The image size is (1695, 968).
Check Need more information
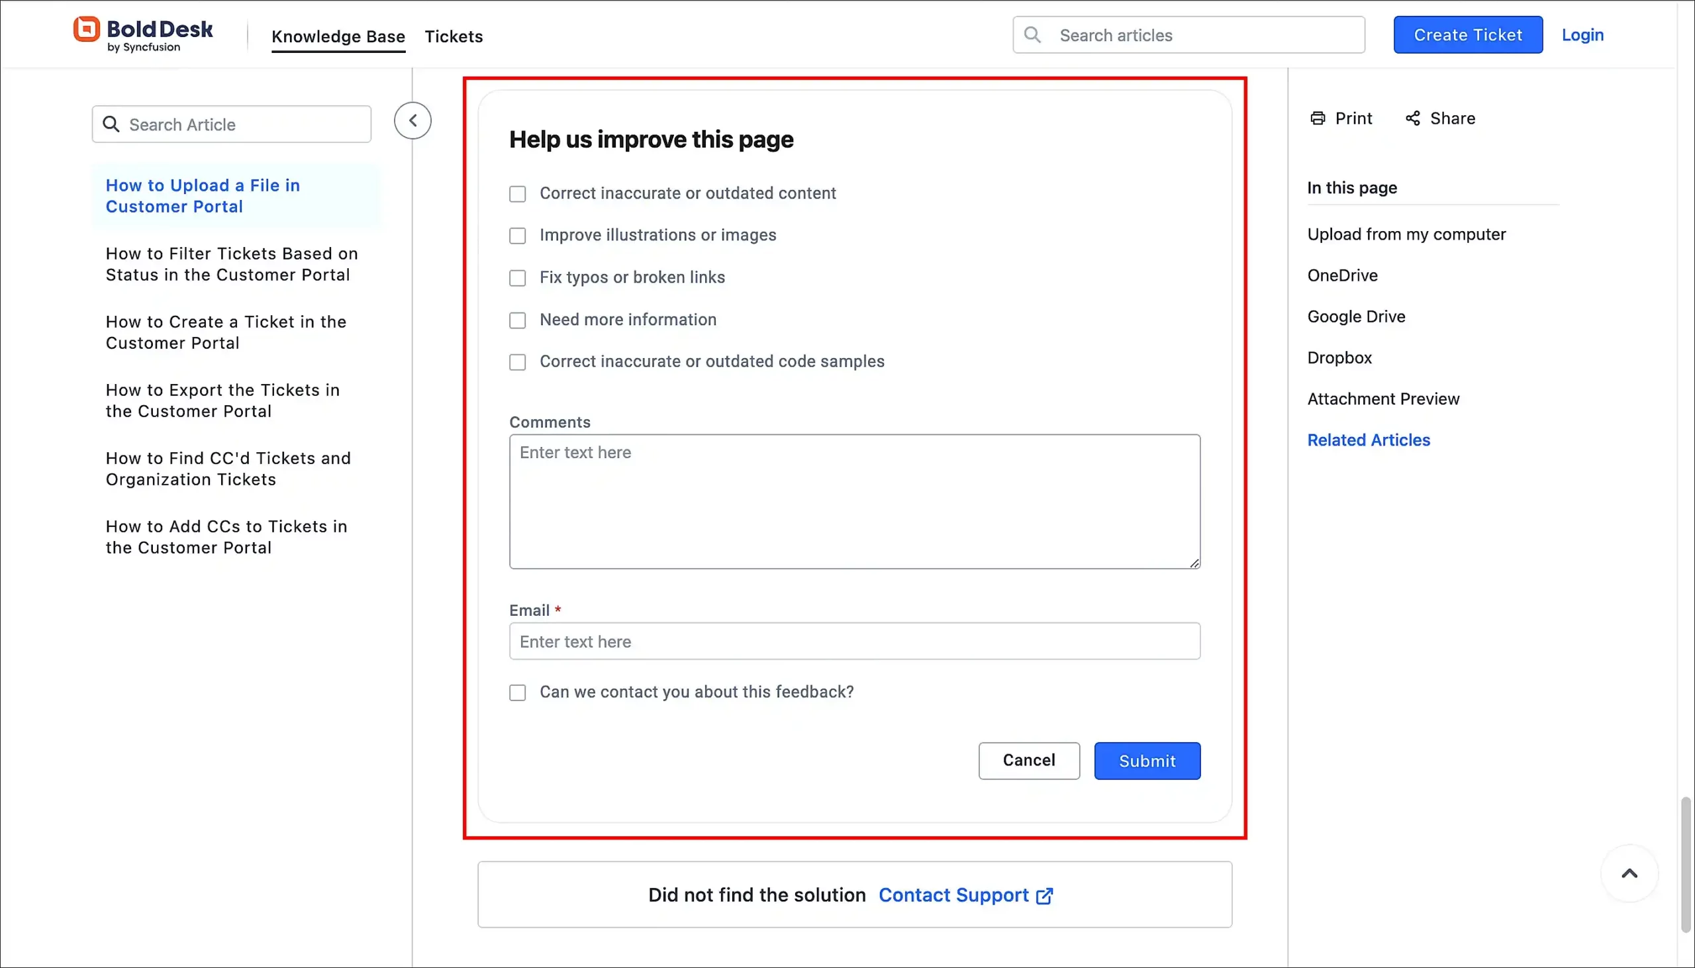(517, 320)
